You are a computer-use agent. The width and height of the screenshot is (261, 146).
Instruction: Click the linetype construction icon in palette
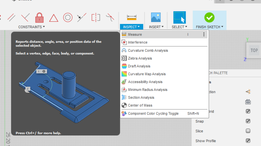coord(248,92)
